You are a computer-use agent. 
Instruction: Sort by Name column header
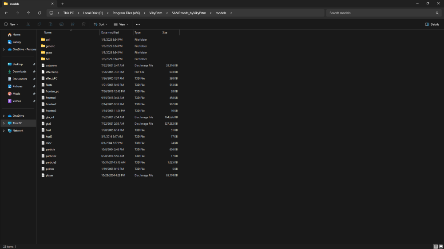(x=48, y=32)
